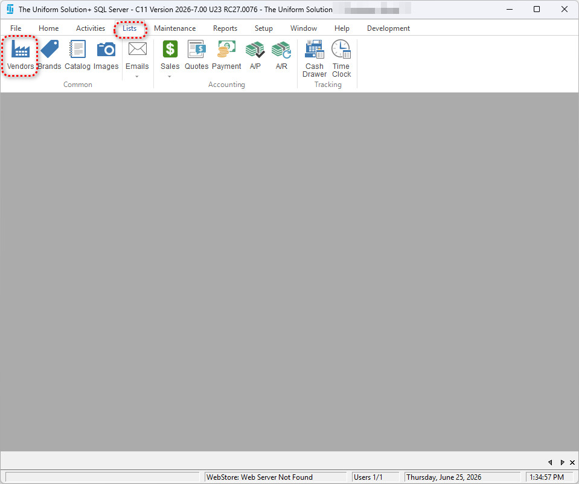Switch to the Maintenance tab

coord(174,28)
